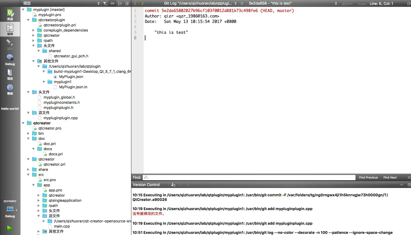Open mypluginplugin.cpp
The height and width of the screenshot is (235, 411).
click(61, 118)
